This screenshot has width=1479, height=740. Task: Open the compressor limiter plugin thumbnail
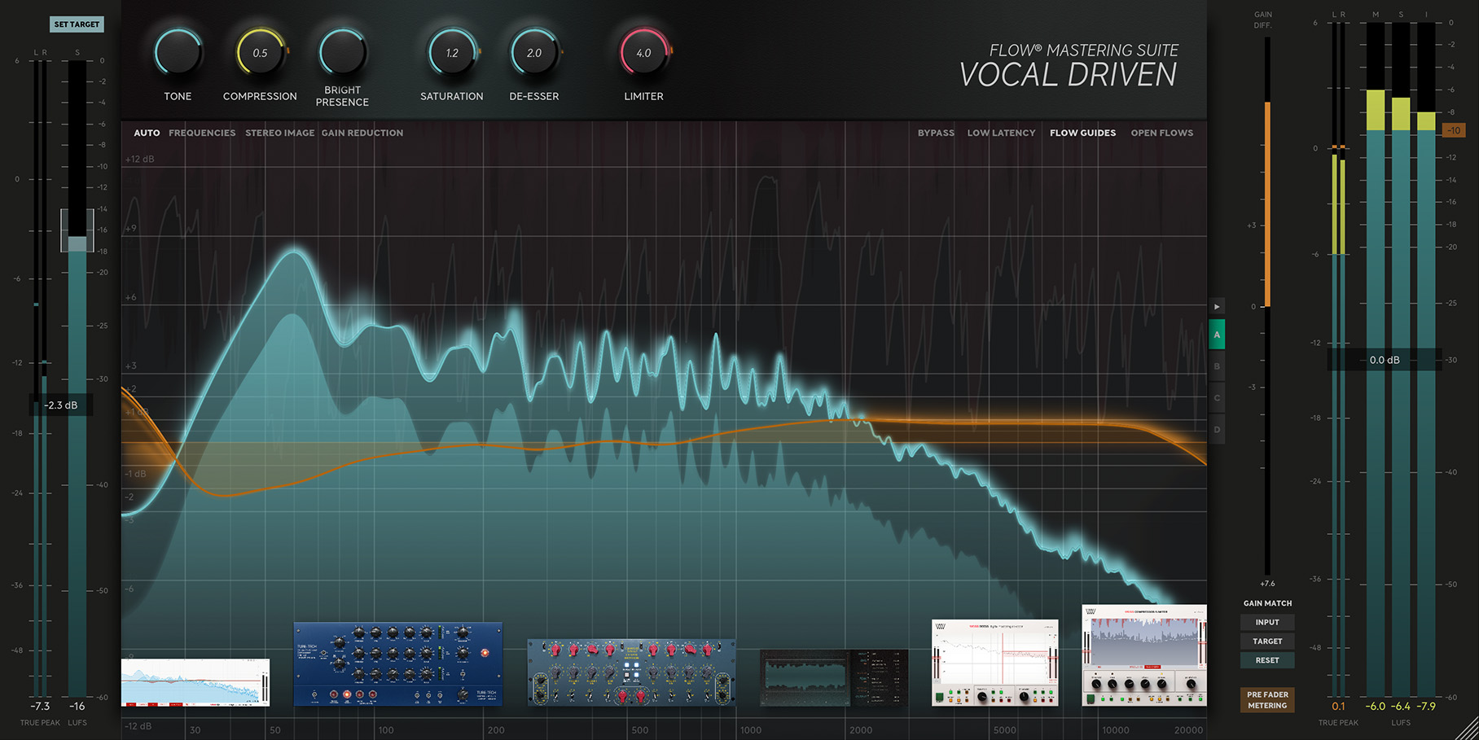tap(1144, 655)
